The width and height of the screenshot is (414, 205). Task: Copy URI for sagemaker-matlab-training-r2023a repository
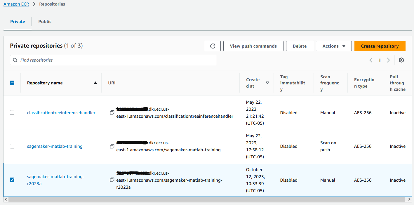112,180
